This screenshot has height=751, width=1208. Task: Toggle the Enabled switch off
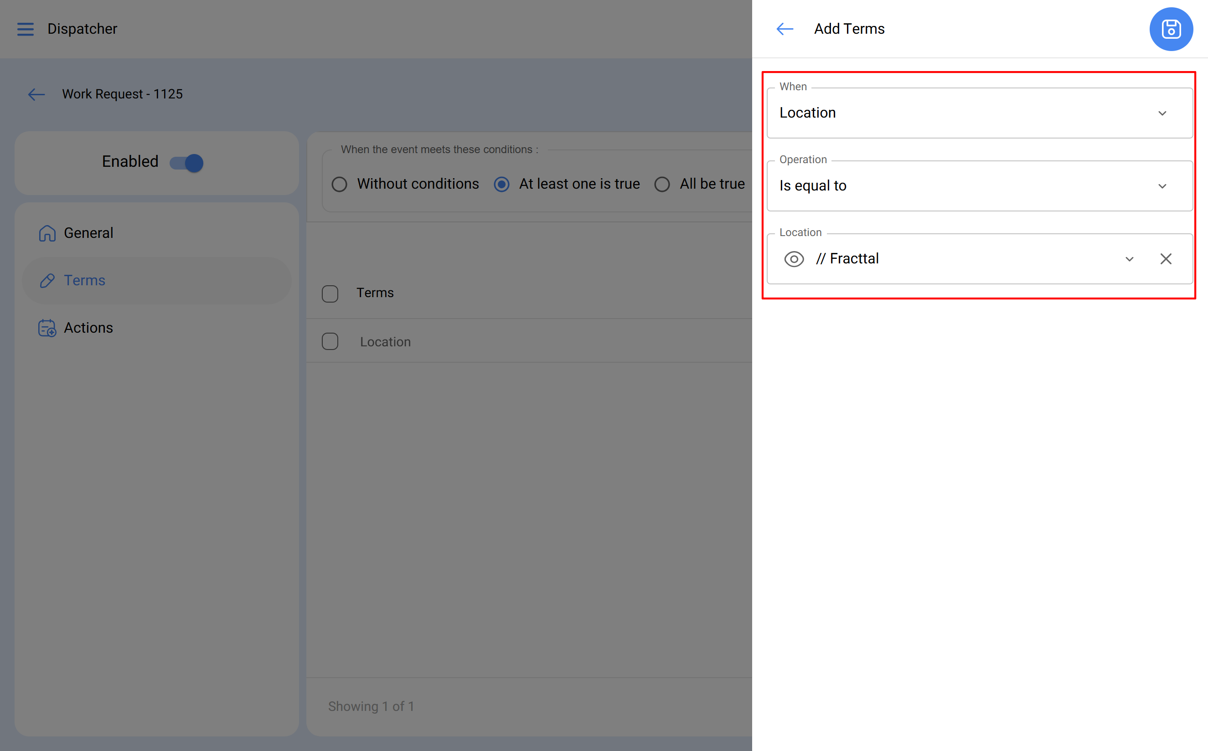click(187, 162)
